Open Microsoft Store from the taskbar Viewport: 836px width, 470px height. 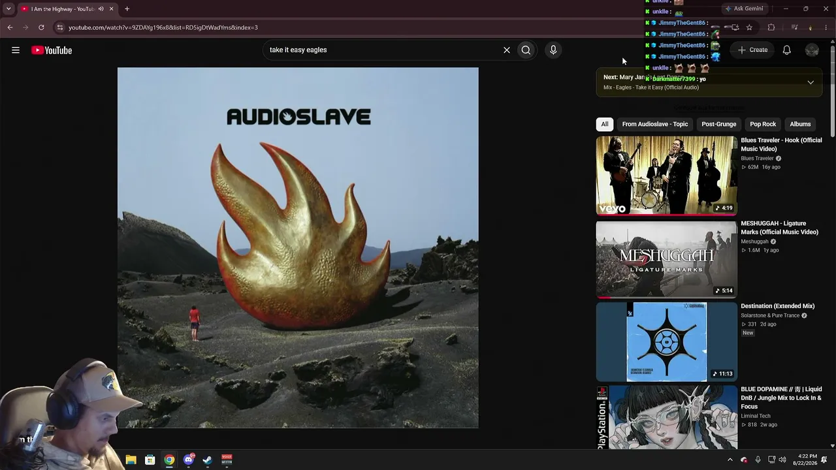point(150,460)
